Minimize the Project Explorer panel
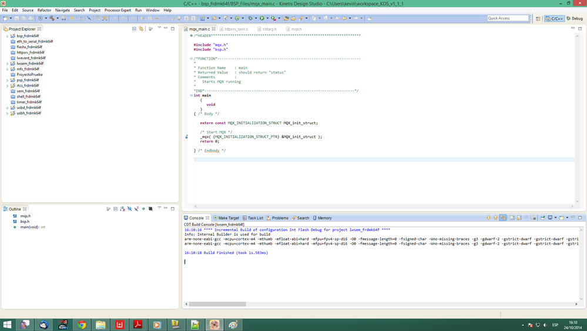 click(x=166, y=28)
